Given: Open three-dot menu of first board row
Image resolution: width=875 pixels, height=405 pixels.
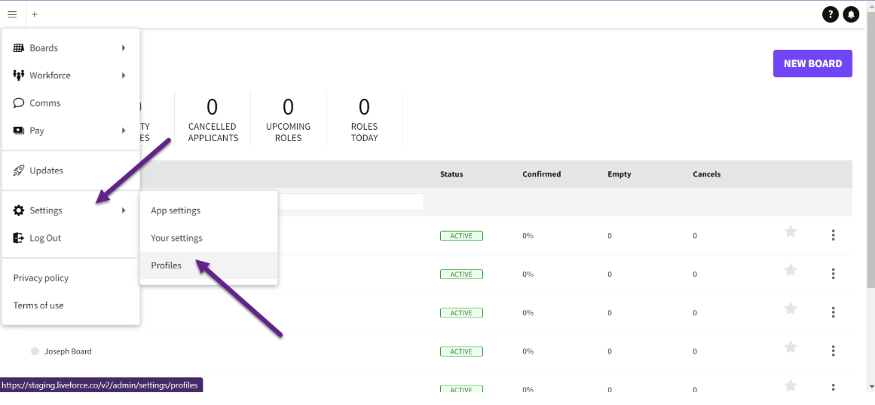Looking at the screenshot, I should point(833,235).
